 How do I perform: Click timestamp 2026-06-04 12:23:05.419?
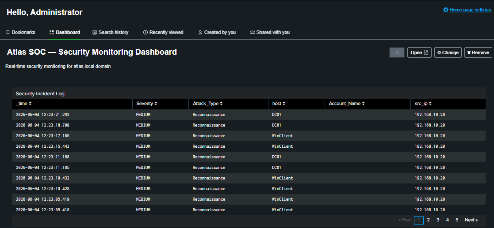pos(42,199)
